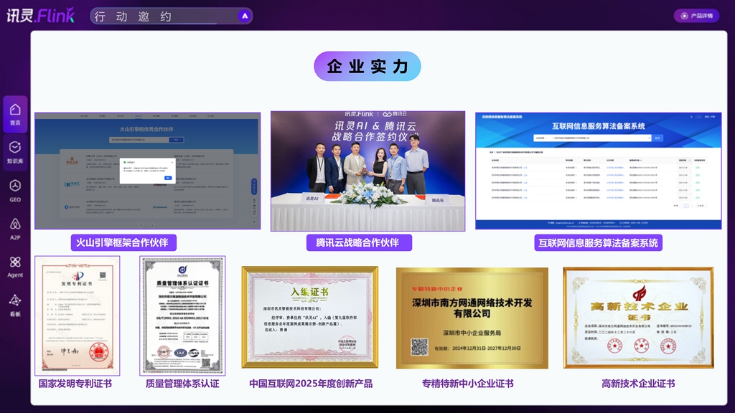Open 产品详情 product details button
The image size is (735, 413).
tap(696, 16)
